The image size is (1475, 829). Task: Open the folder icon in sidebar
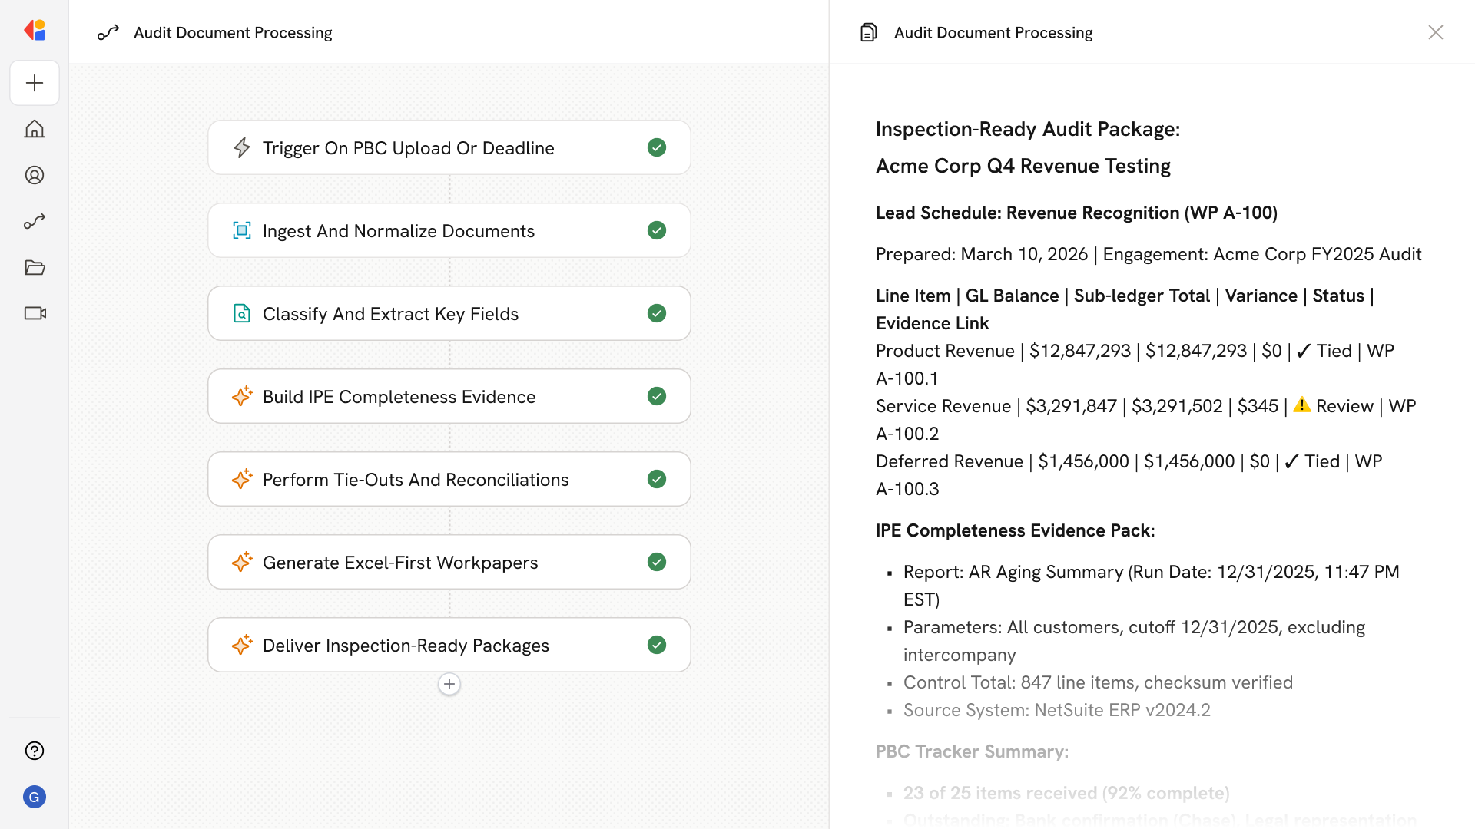35,267
